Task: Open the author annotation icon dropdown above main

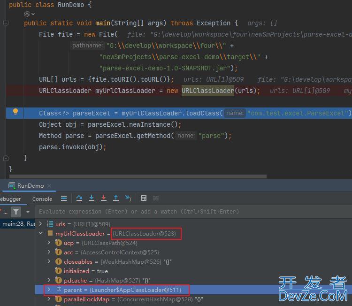Action: (x=29, y=14)
